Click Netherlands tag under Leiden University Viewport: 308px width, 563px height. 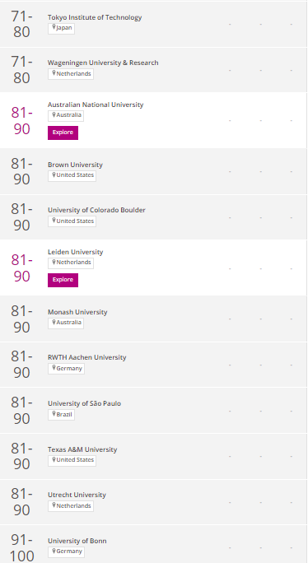tap(71, 263)
